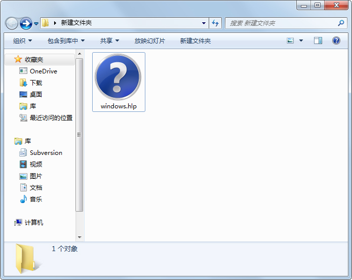Select 桌面 in the navigation pane
352x280 pixels.
(x=36, y=94)
